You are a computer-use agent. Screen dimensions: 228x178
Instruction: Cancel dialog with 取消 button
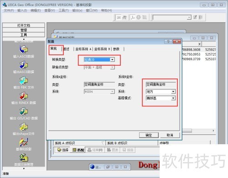(170, 135)
